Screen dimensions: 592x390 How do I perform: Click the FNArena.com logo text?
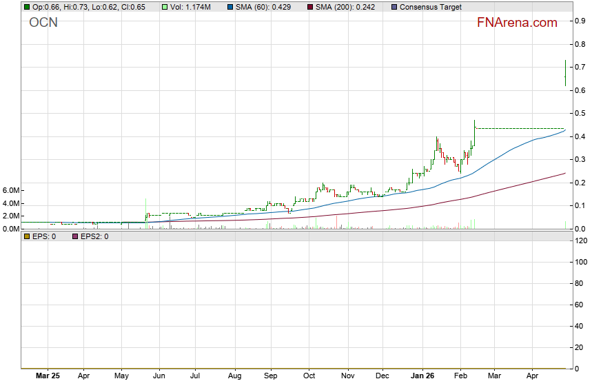(516, 23)
